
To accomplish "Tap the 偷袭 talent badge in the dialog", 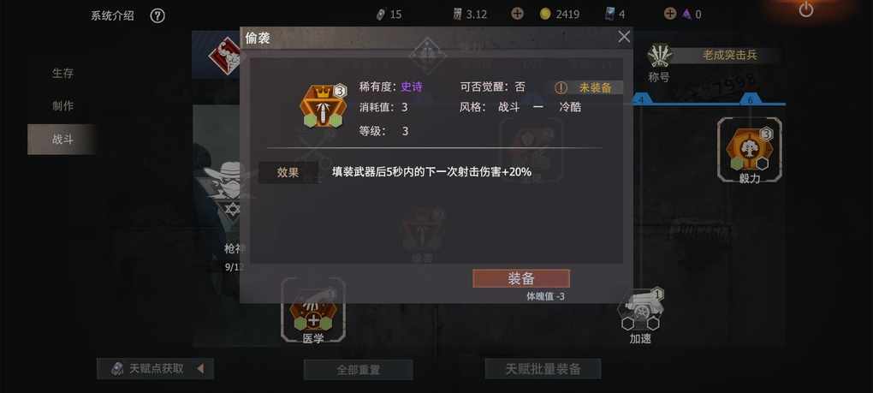I will 324,106.
